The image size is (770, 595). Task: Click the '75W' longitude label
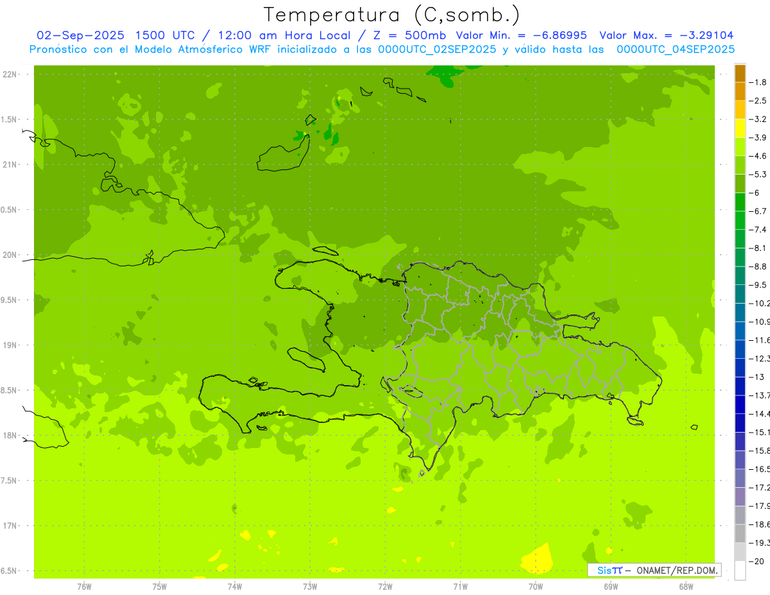pyautogui.click(x=160, y=586)
